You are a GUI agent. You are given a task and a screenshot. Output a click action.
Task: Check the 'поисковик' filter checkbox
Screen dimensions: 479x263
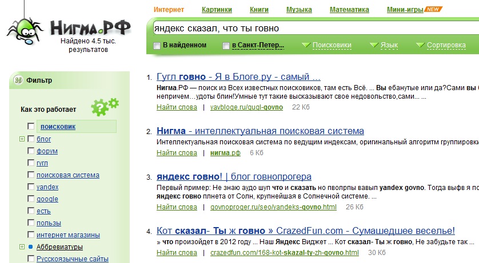(x=31, y=126)
